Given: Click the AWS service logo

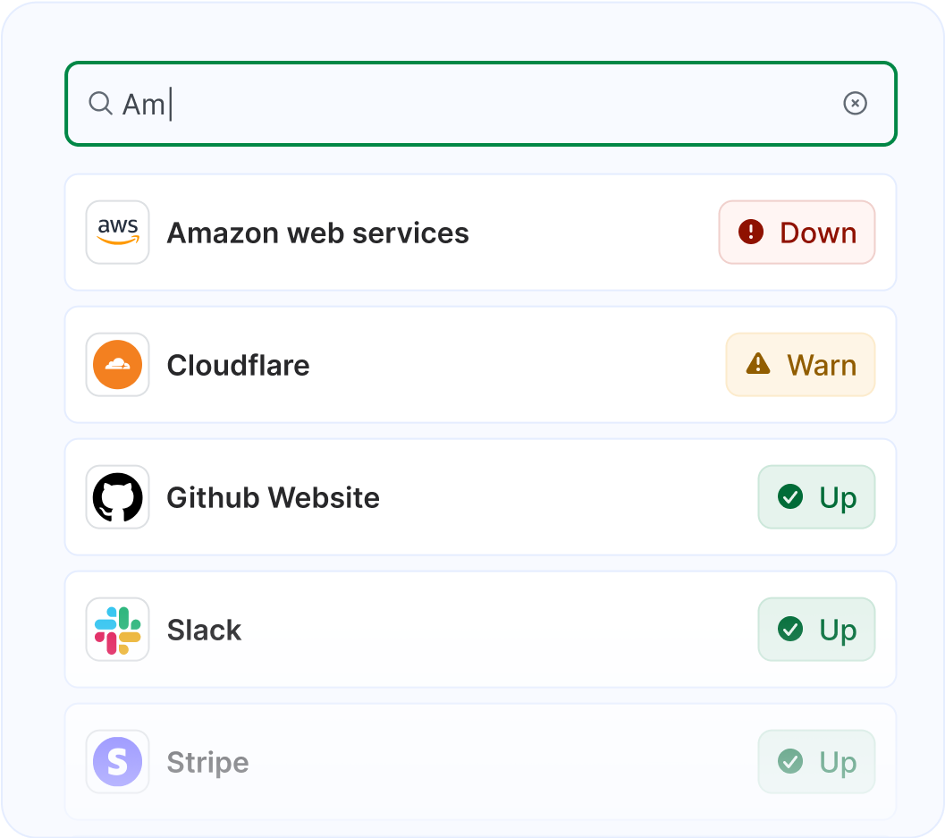Looking at the screenshot, I should (117, 232).
